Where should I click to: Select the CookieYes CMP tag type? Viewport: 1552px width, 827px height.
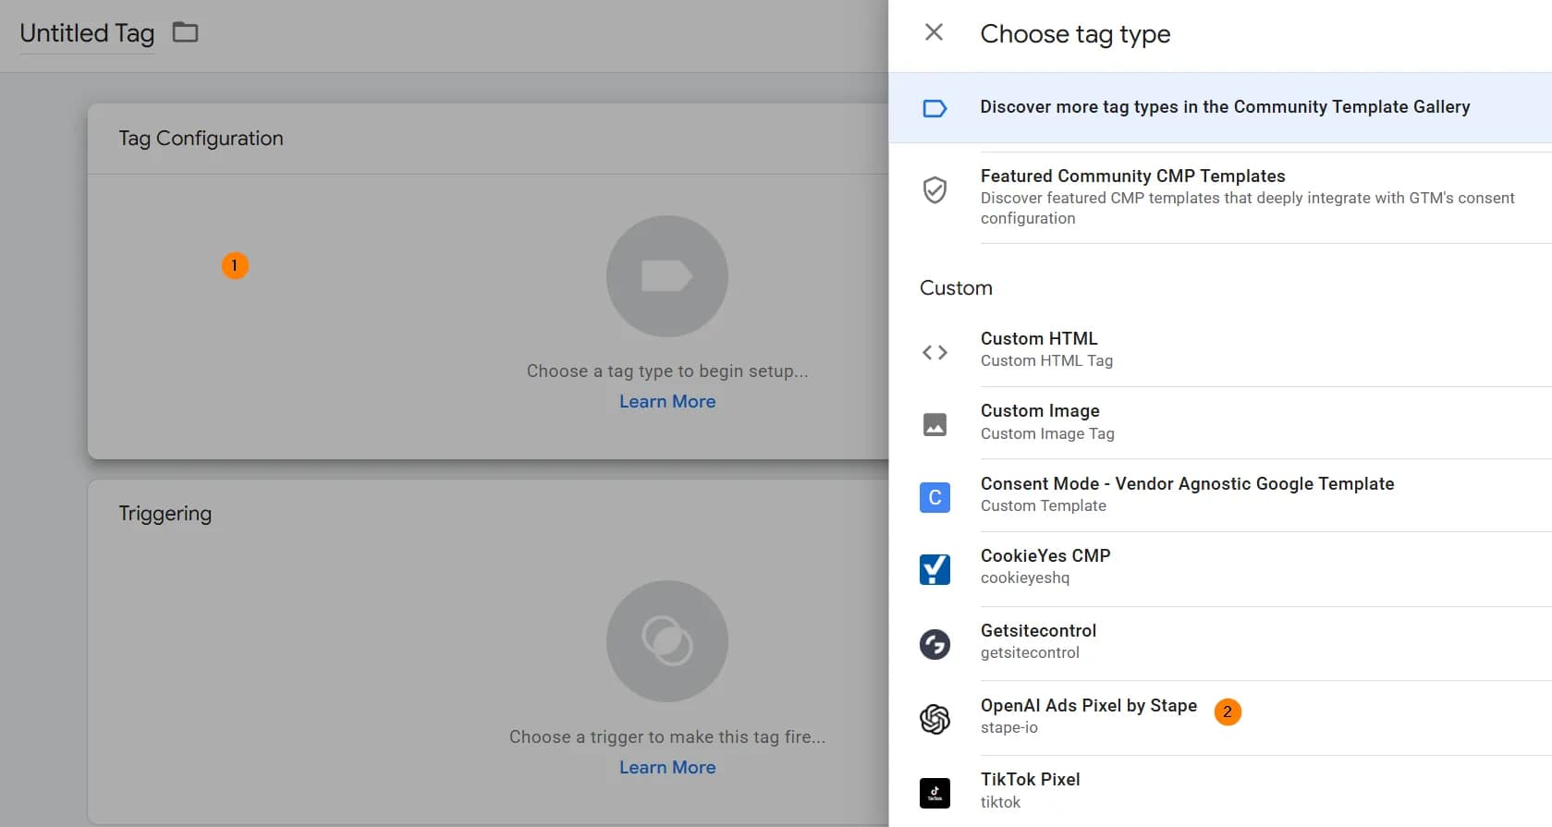[1220, 569]
